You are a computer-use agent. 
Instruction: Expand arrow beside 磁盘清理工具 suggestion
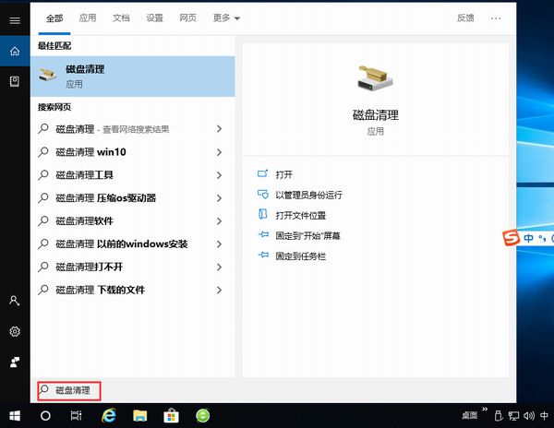219,175
